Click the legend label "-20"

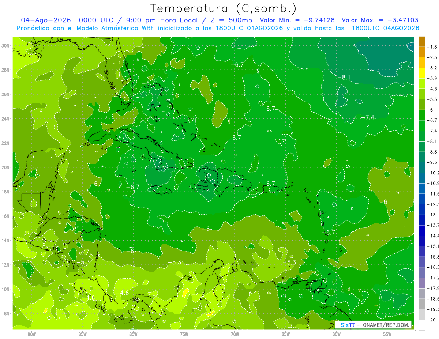pos(431,320)
